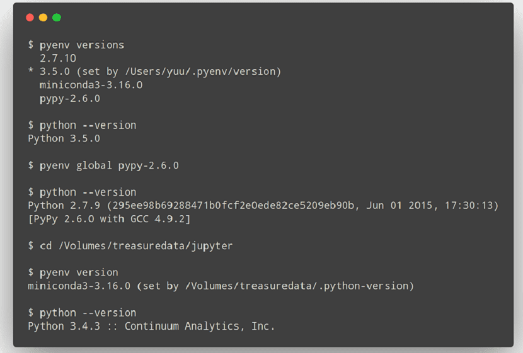Click the /Volumes/treasuredata/.python-version path
This screenshot has width=523, height=353.
(296, 286)
